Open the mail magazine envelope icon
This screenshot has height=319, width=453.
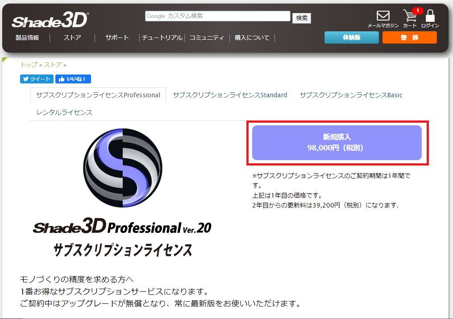coord(383,16)
